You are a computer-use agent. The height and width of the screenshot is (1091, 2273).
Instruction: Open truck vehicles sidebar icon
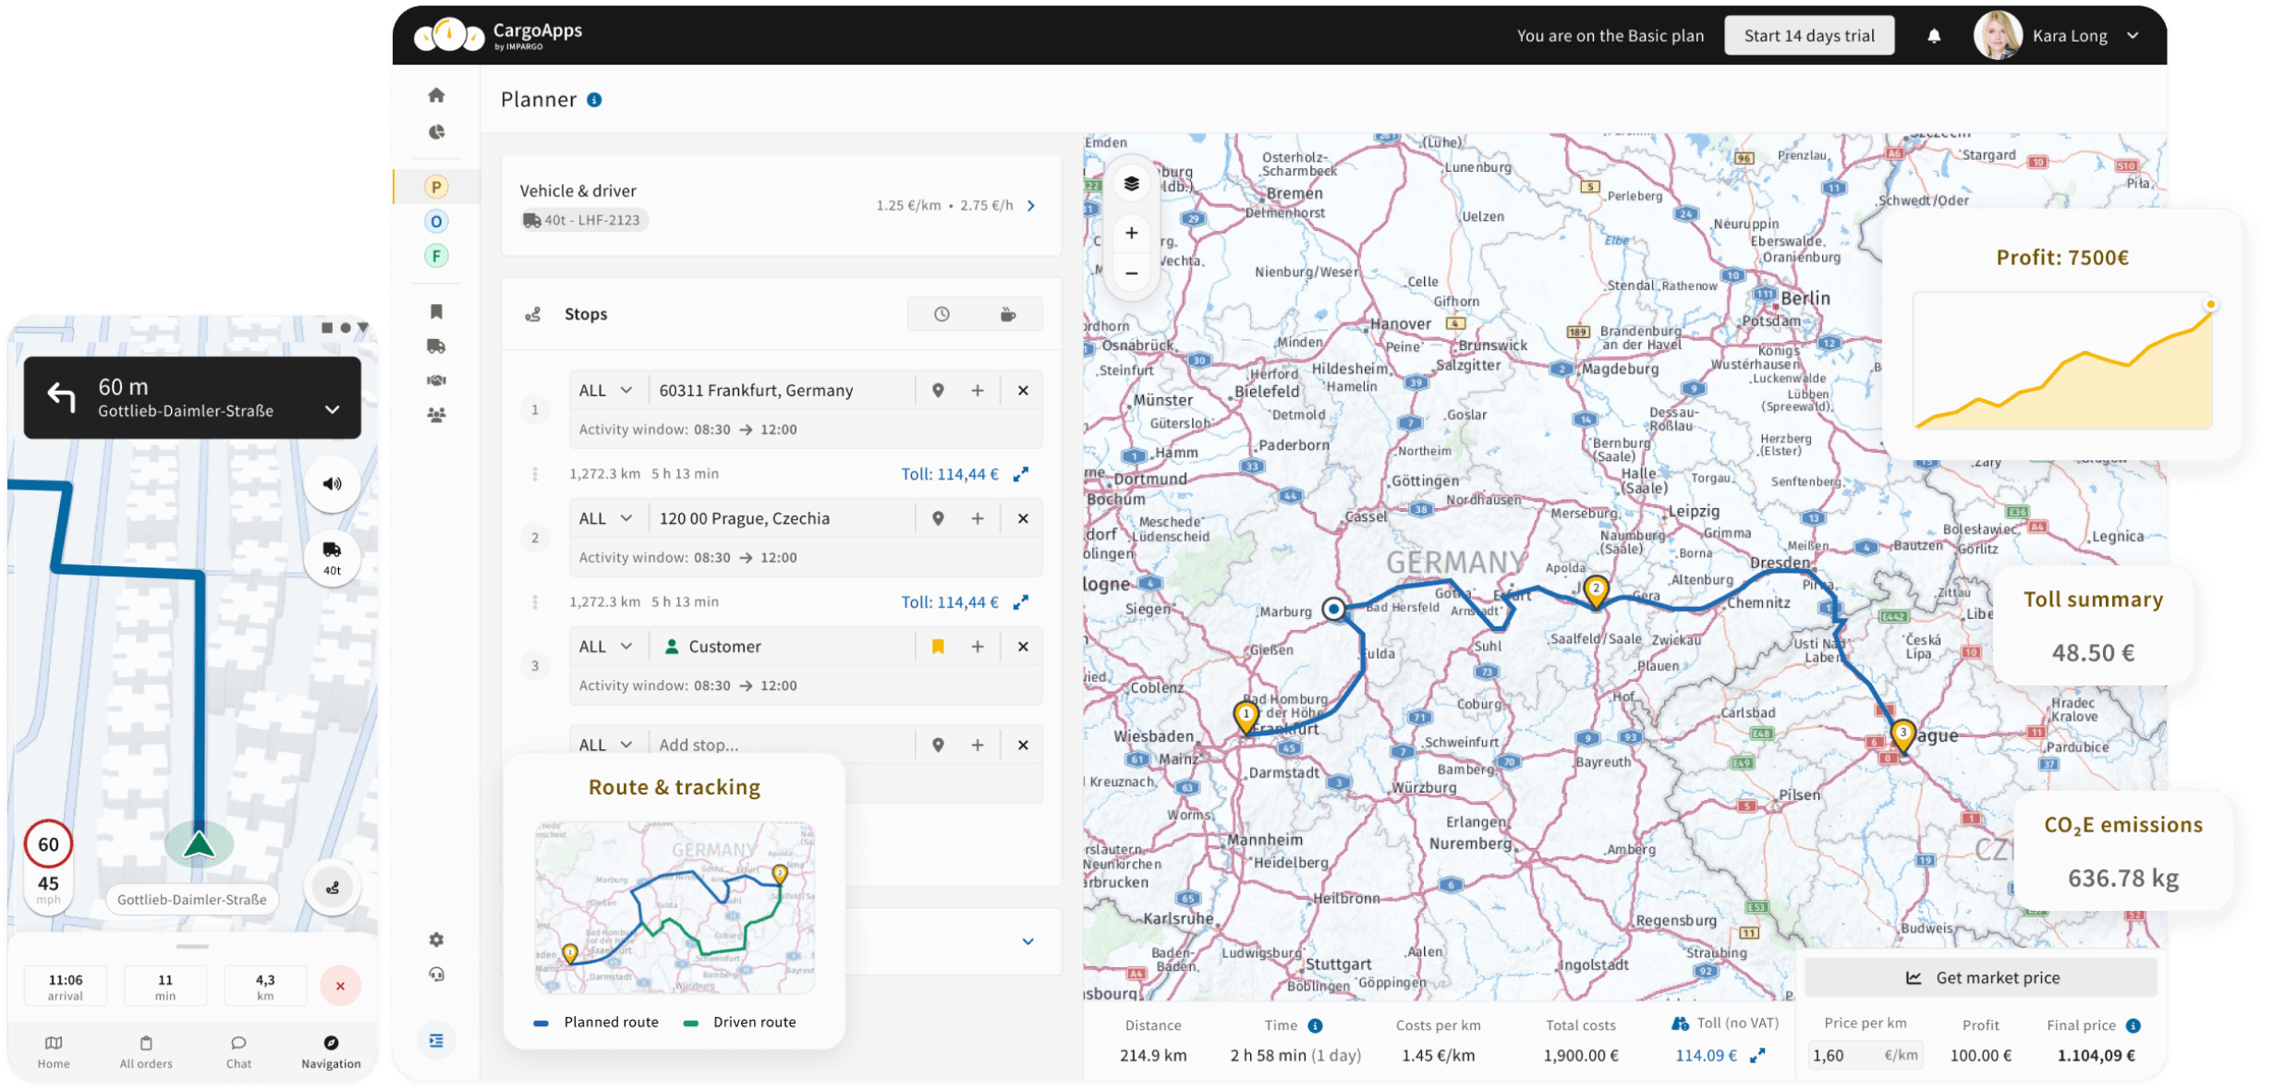click(x=436, y=346)
